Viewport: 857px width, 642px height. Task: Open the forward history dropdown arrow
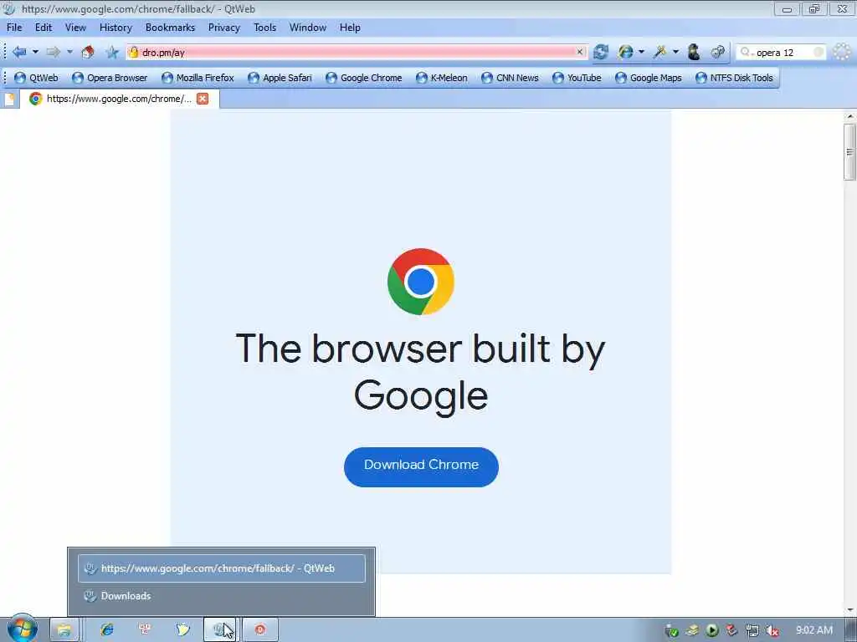pos(69,53)
